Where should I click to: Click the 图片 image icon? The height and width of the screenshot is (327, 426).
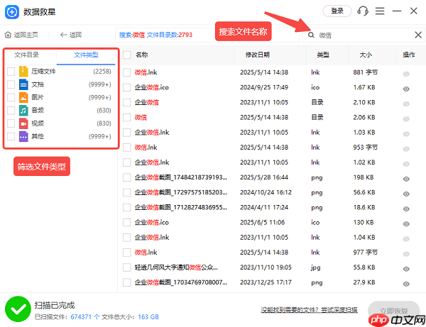pos(23,97)
